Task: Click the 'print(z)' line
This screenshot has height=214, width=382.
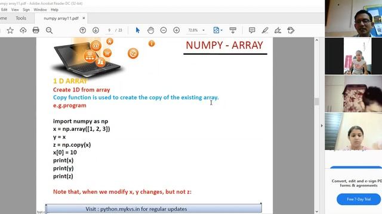Action: point(63,176)
